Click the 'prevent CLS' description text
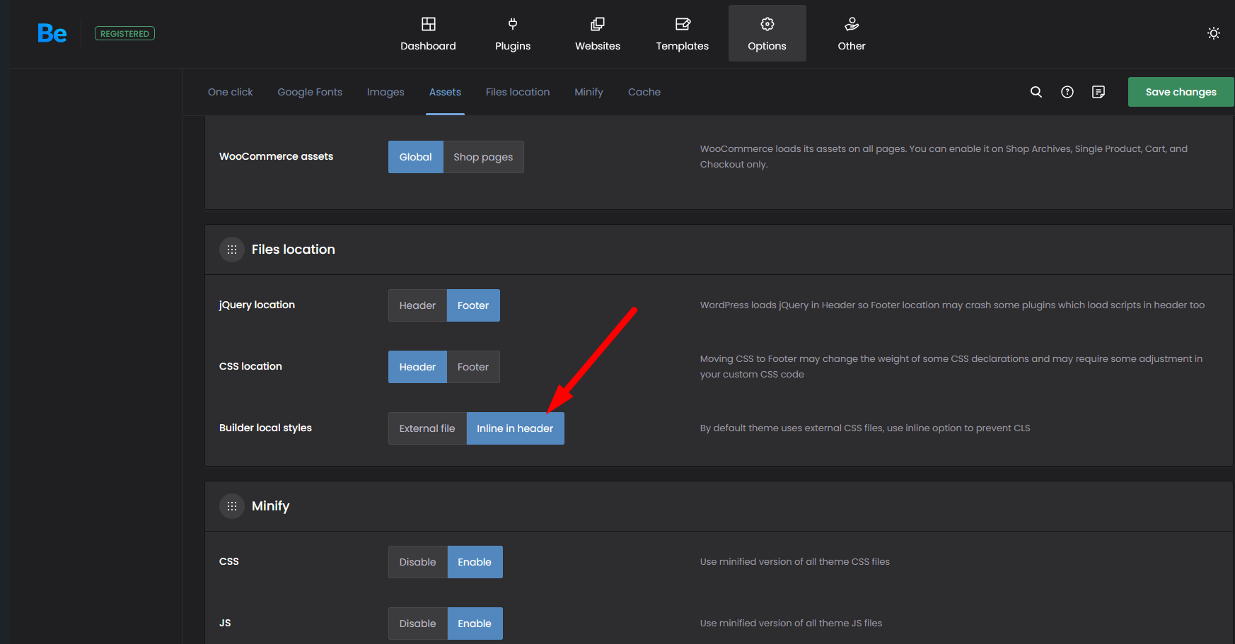The height and width of the screenshot is (644, 1235). coord(865,428)
